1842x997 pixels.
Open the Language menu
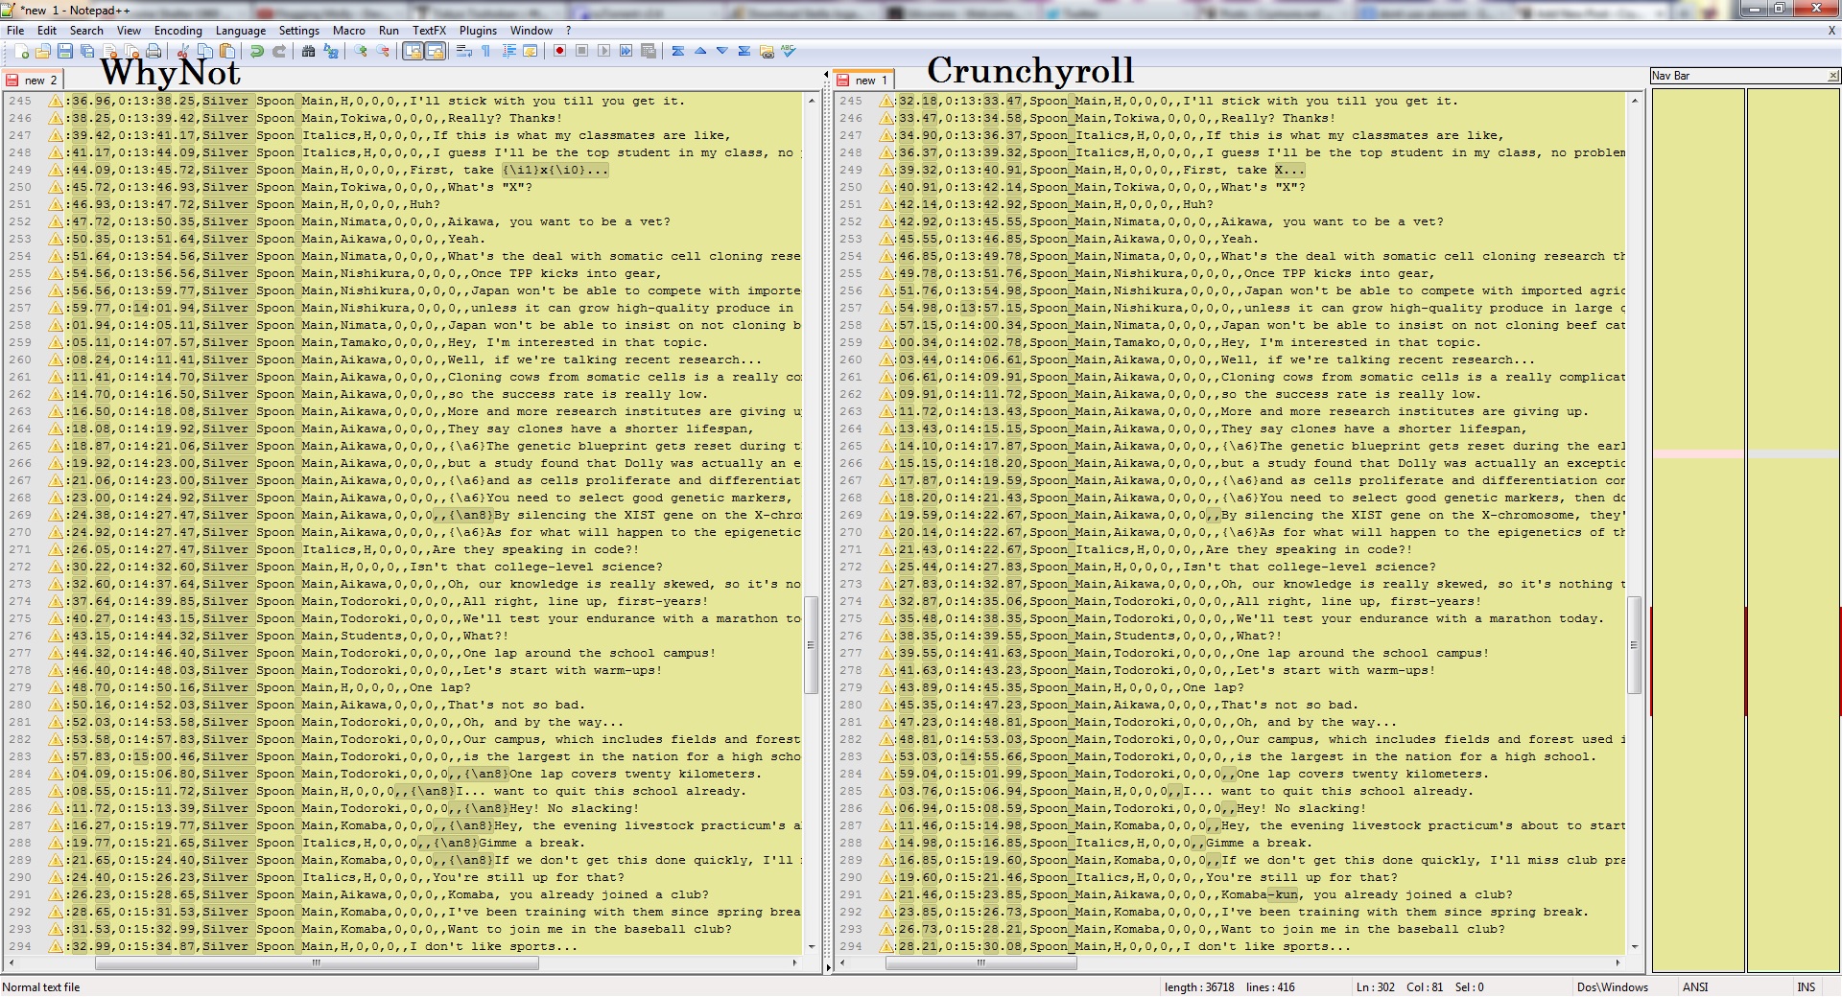[x=241, y=31]
